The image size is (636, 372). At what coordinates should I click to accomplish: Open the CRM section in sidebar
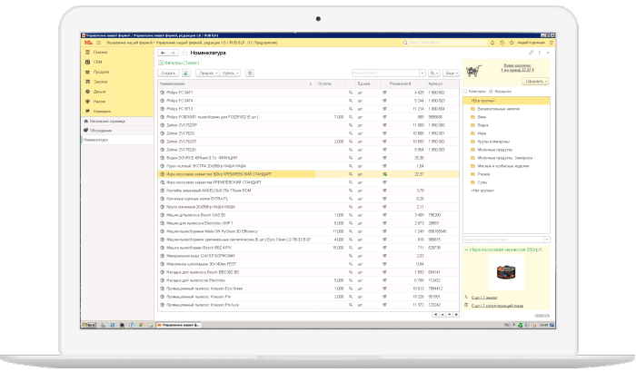pos(97,63)
